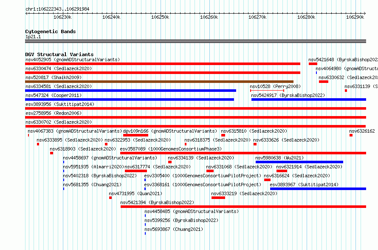Click small red bar under nsv6330632
Image resolution: width=378 pixels, height=250 pixels.
tap(324, 82)
